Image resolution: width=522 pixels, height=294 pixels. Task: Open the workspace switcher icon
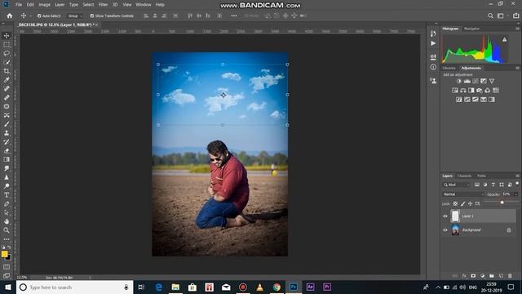[501, 16]
